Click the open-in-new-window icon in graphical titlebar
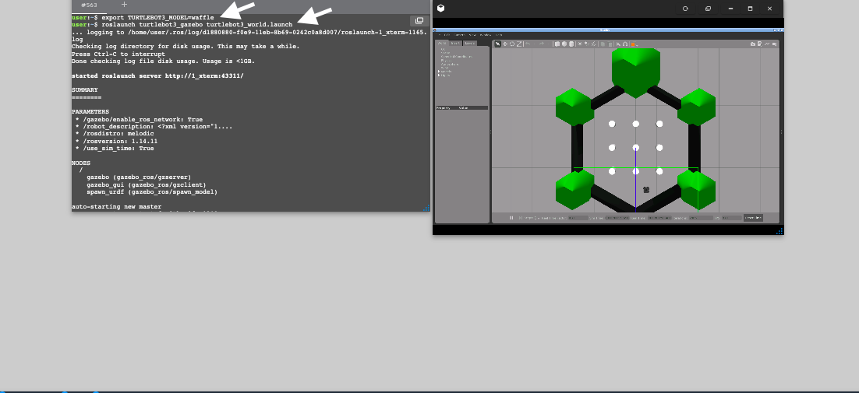The height and width of the screenshot is (393, 859). coord(708,9)
